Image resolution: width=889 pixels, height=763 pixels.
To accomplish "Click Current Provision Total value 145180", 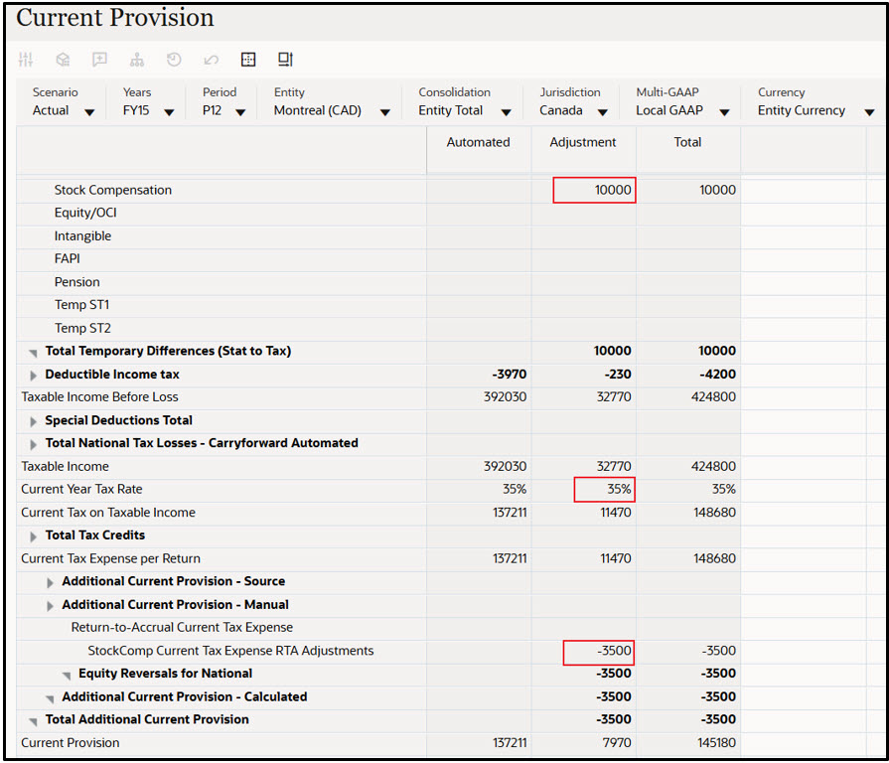I will [x=716, y=742].
